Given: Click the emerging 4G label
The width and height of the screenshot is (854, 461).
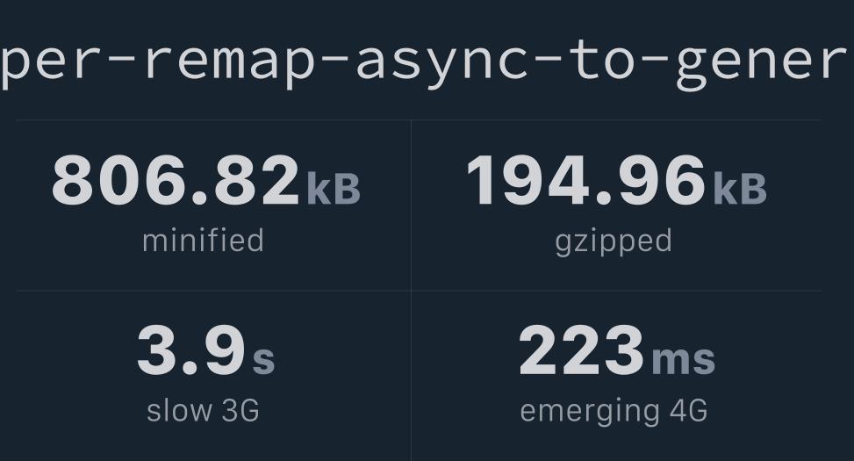Looking at the screenshot, I should [x=614, y=412].
